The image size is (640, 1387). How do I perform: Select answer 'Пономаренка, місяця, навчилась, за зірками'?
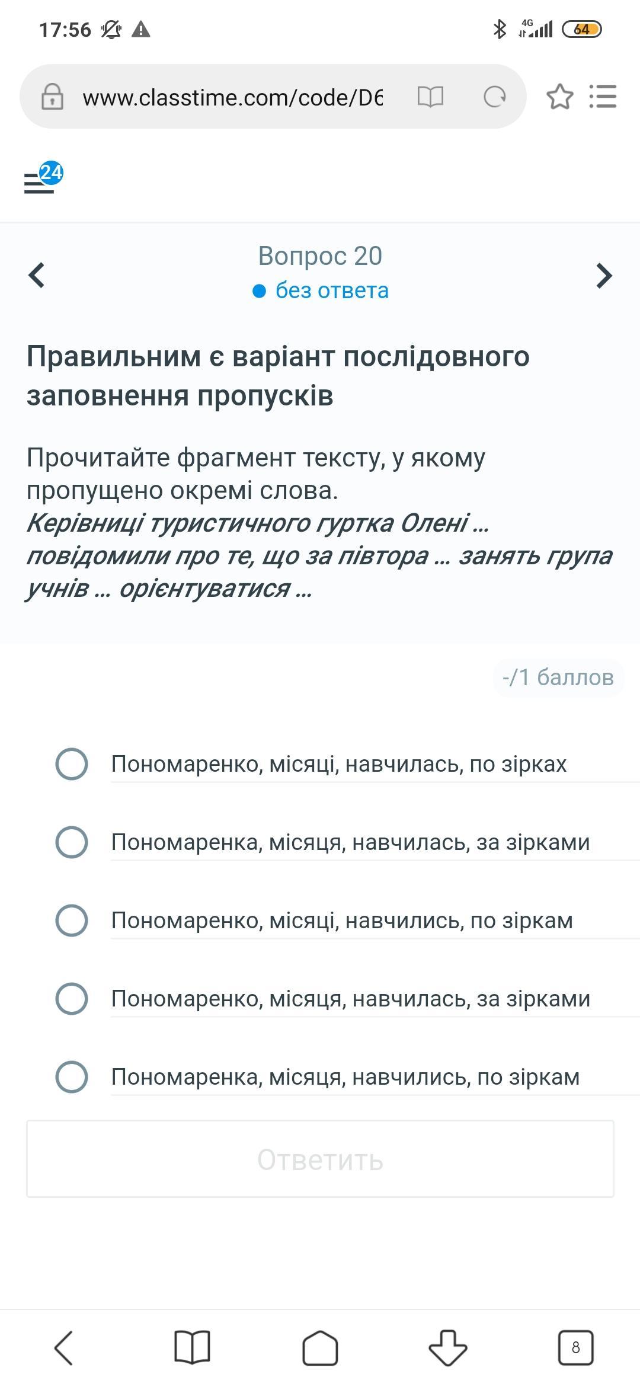point(72,842)
